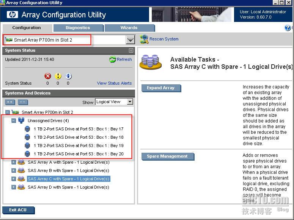294x220 pixels.
Task: Collapse the Smart Array P700m tree node
Action: pyautogui.click(x=8, y=112)
